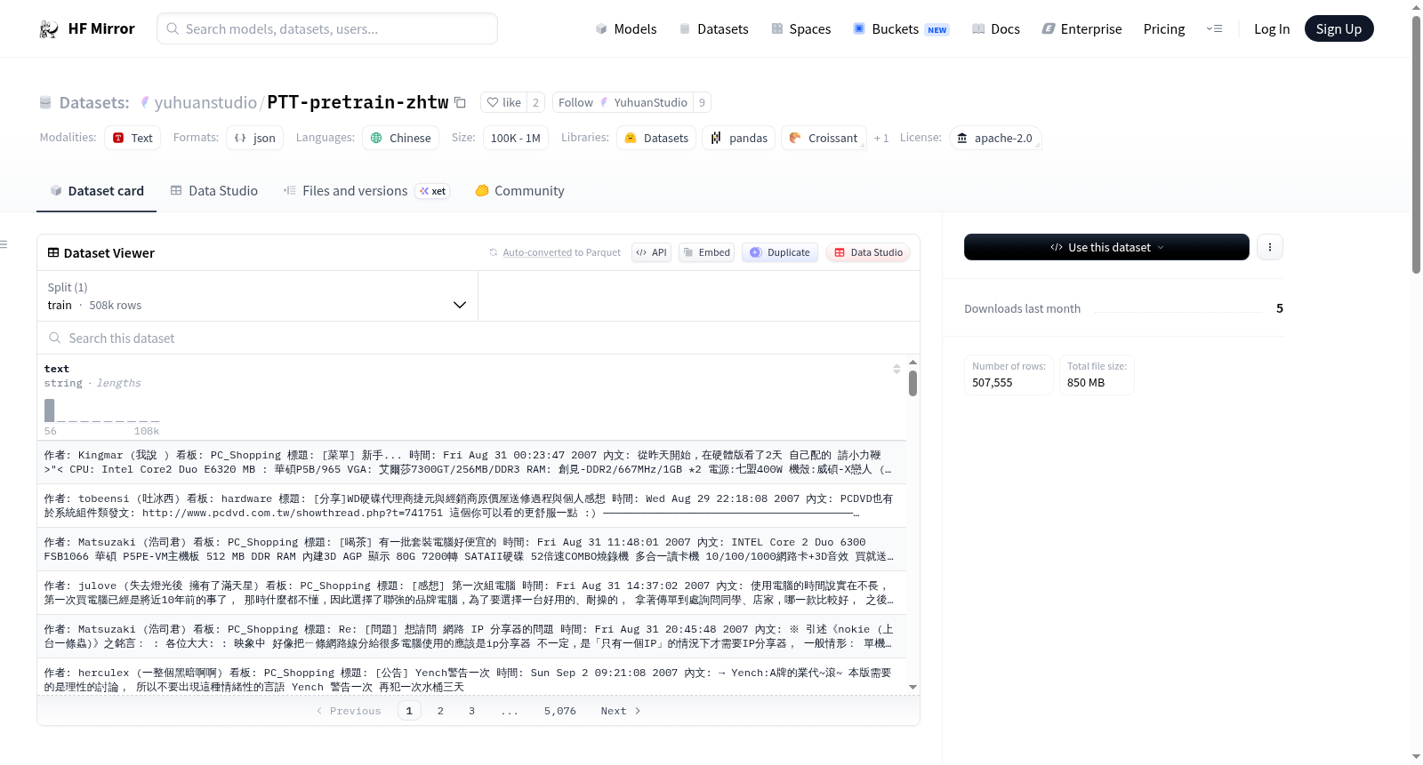Select the Chinese language tag
The height and width of the screenshot is (765, 1423).
tap(400, 138)
